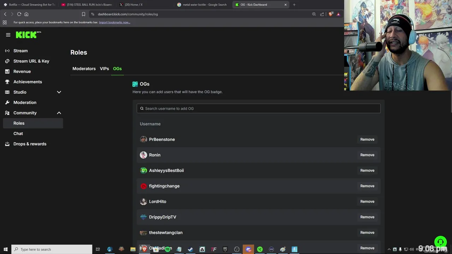Switch to STEEL BALL RUN YouTube tab
Viewport: 452px width, 254px height.
coord(87,5)
